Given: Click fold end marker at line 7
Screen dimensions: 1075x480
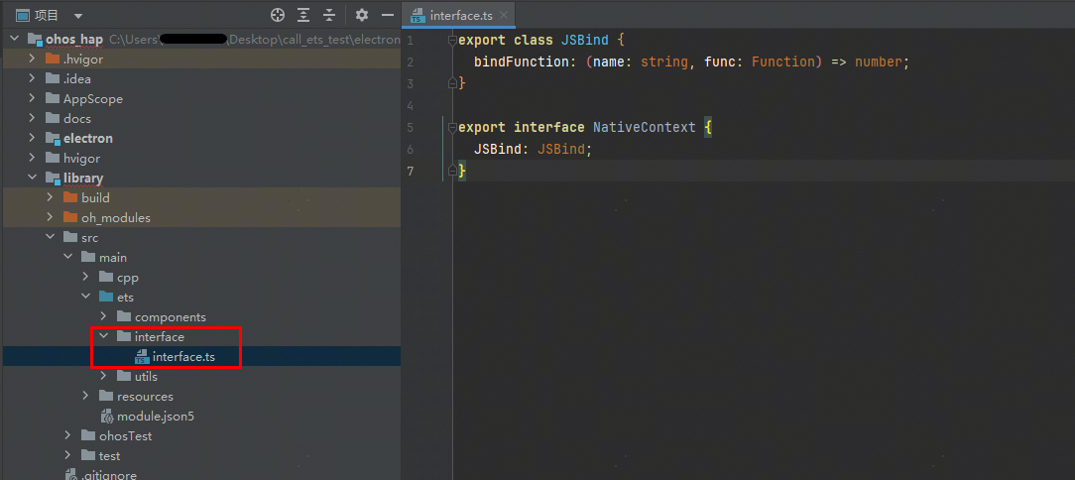Looking at the screenshot, I should pyautogui.click(x=452, y=170).
